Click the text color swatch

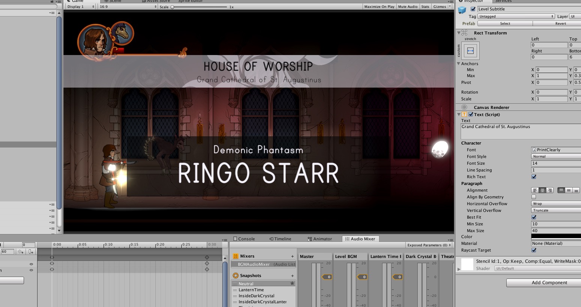[x=556, y=236]
